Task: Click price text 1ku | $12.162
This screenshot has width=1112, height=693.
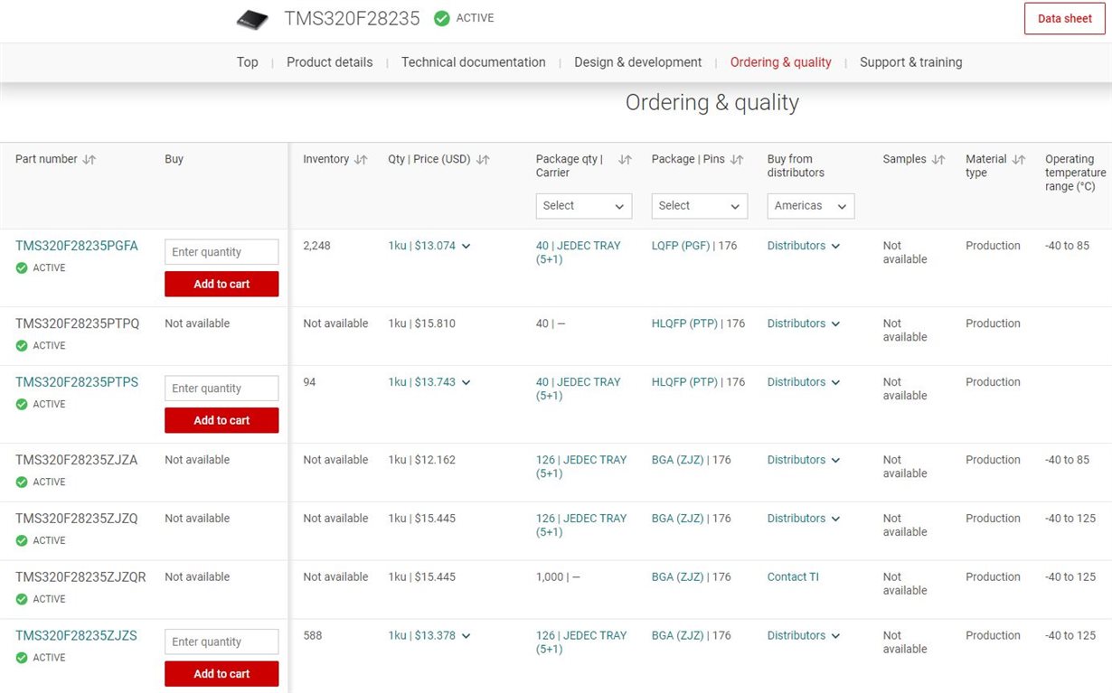Action: pyautogui.click(x=422, y=460)
